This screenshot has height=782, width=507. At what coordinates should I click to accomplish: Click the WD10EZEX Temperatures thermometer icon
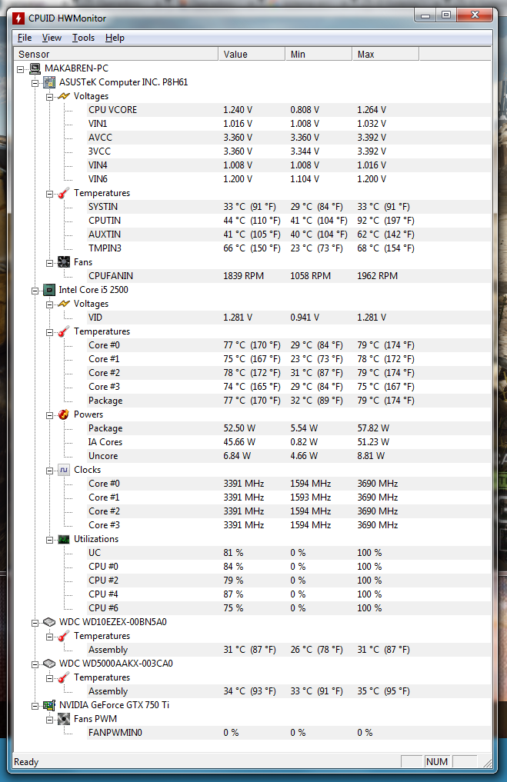(x=64, y=636)
